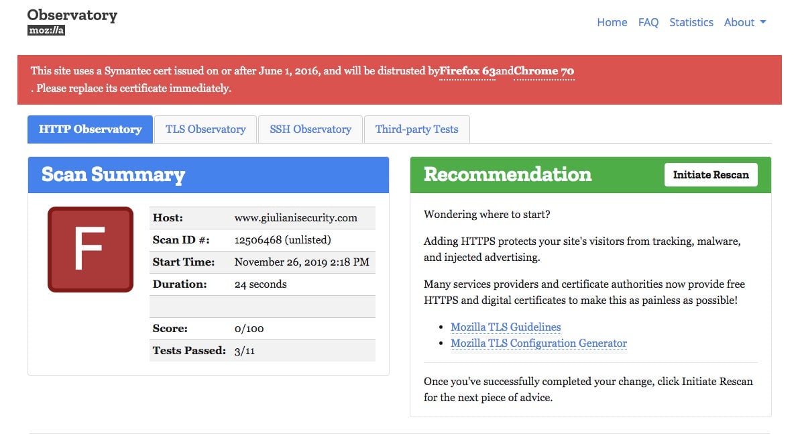800x434 pixels.
Task: Click the Recommendation panel header
Action: [x=590, y=174]
